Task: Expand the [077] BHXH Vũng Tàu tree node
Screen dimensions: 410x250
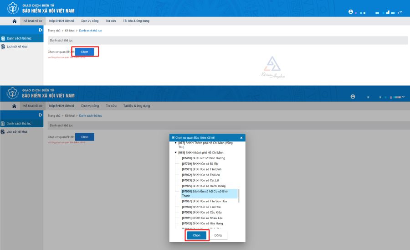Action: (176, 143)
